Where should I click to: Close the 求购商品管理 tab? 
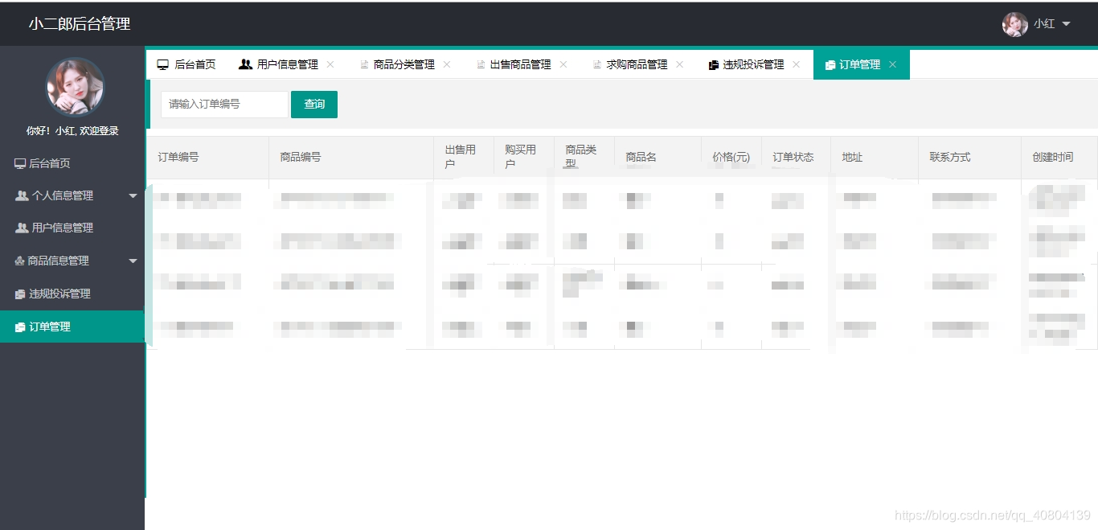(680, 64)
